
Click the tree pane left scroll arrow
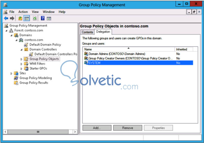(x=5, y=132)
